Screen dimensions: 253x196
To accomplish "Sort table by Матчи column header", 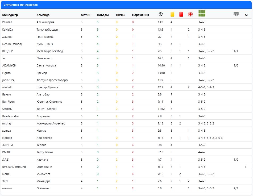I will pyautogui.click(x=85, y=15).
